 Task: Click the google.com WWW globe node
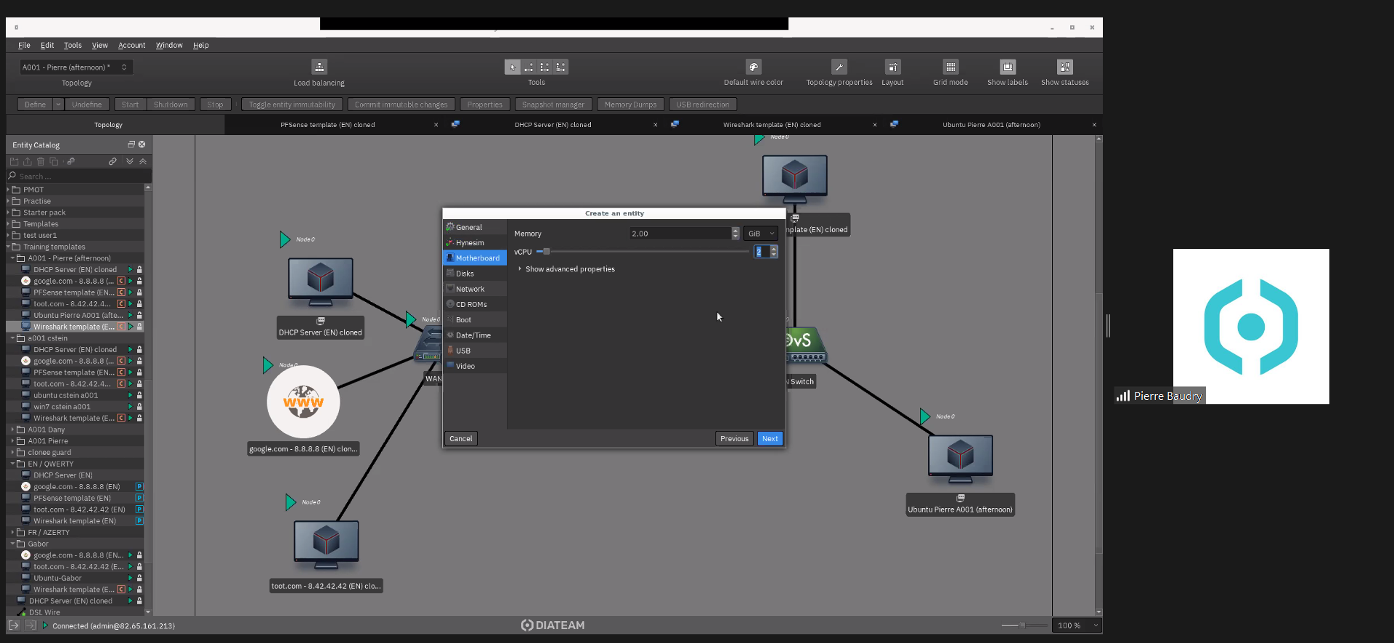tap(303, 402)
